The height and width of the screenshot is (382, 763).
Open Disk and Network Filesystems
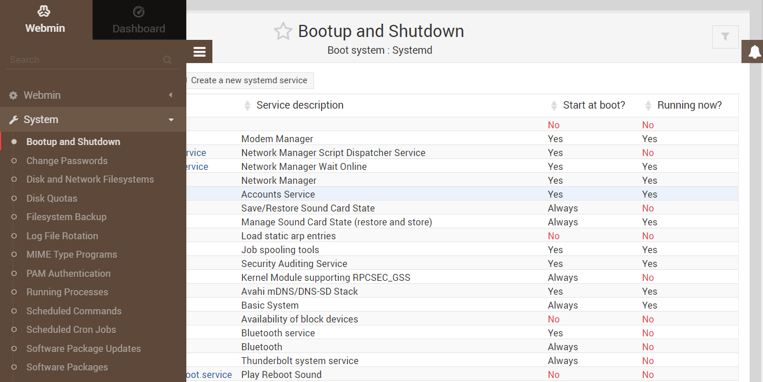pyautogui.click(x=90, y=179)
